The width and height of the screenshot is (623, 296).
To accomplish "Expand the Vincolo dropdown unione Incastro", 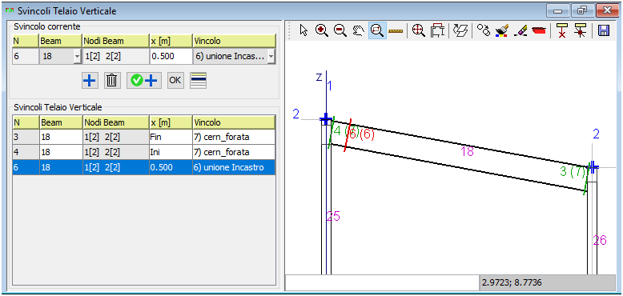I will pyautogui.click(x=271, y=56).
